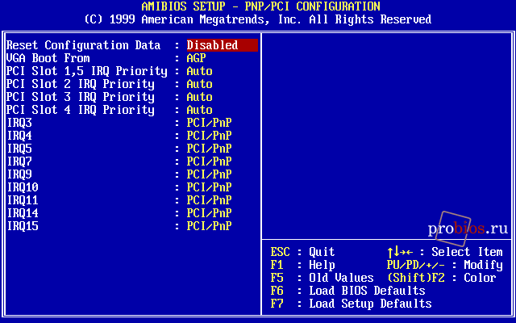Image resolution: width=516 pixels, height=323 pixels.
Task: Click the Select Item entry
Action: 467,252
